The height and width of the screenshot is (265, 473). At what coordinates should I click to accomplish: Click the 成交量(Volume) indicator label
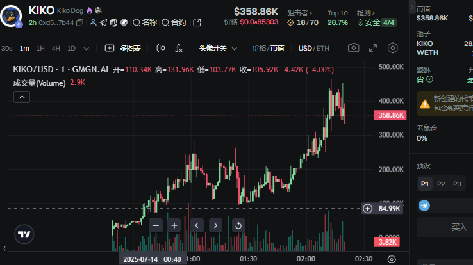click(39, 83)
